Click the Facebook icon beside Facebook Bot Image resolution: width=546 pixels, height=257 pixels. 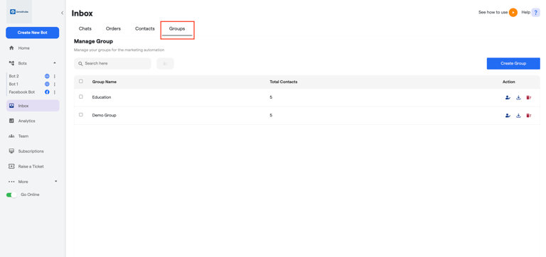(47, 92)
